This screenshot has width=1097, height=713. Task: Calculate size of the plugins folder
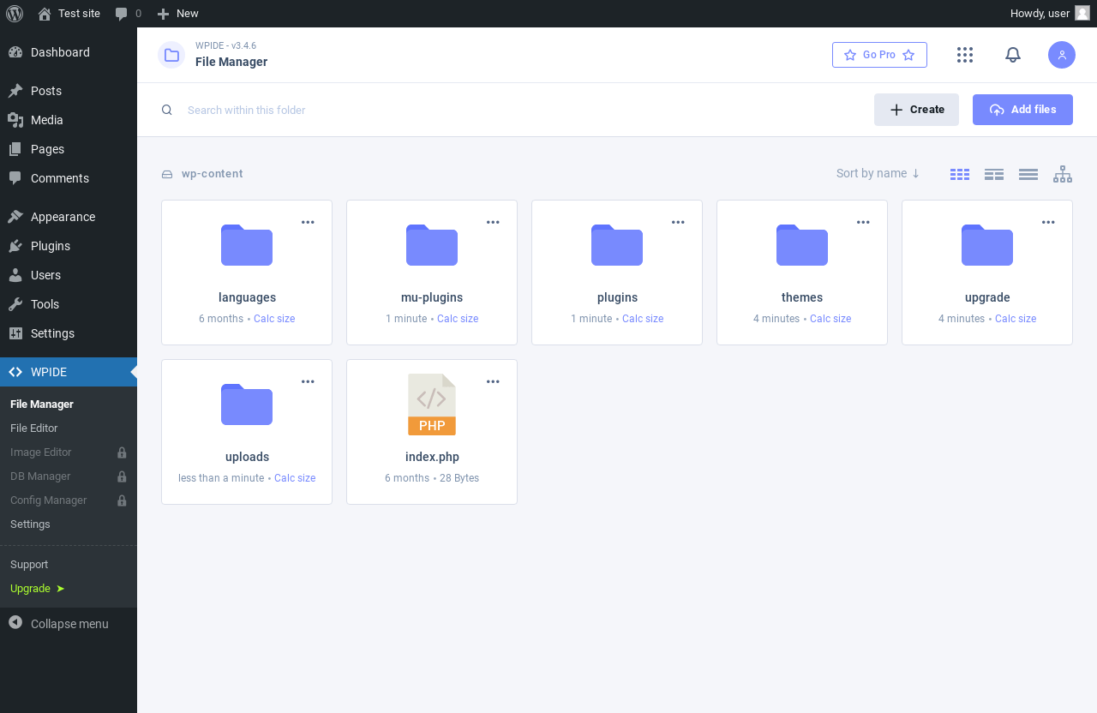click(643, 319)
